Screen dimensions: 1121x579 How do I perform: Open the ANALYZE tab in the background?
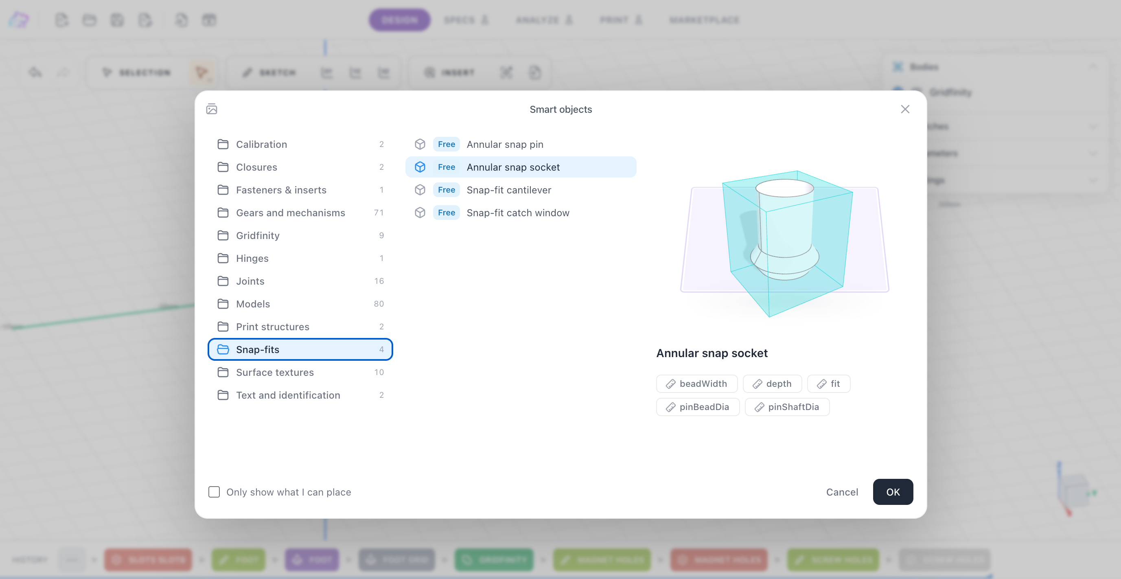[x=544, y=20]
